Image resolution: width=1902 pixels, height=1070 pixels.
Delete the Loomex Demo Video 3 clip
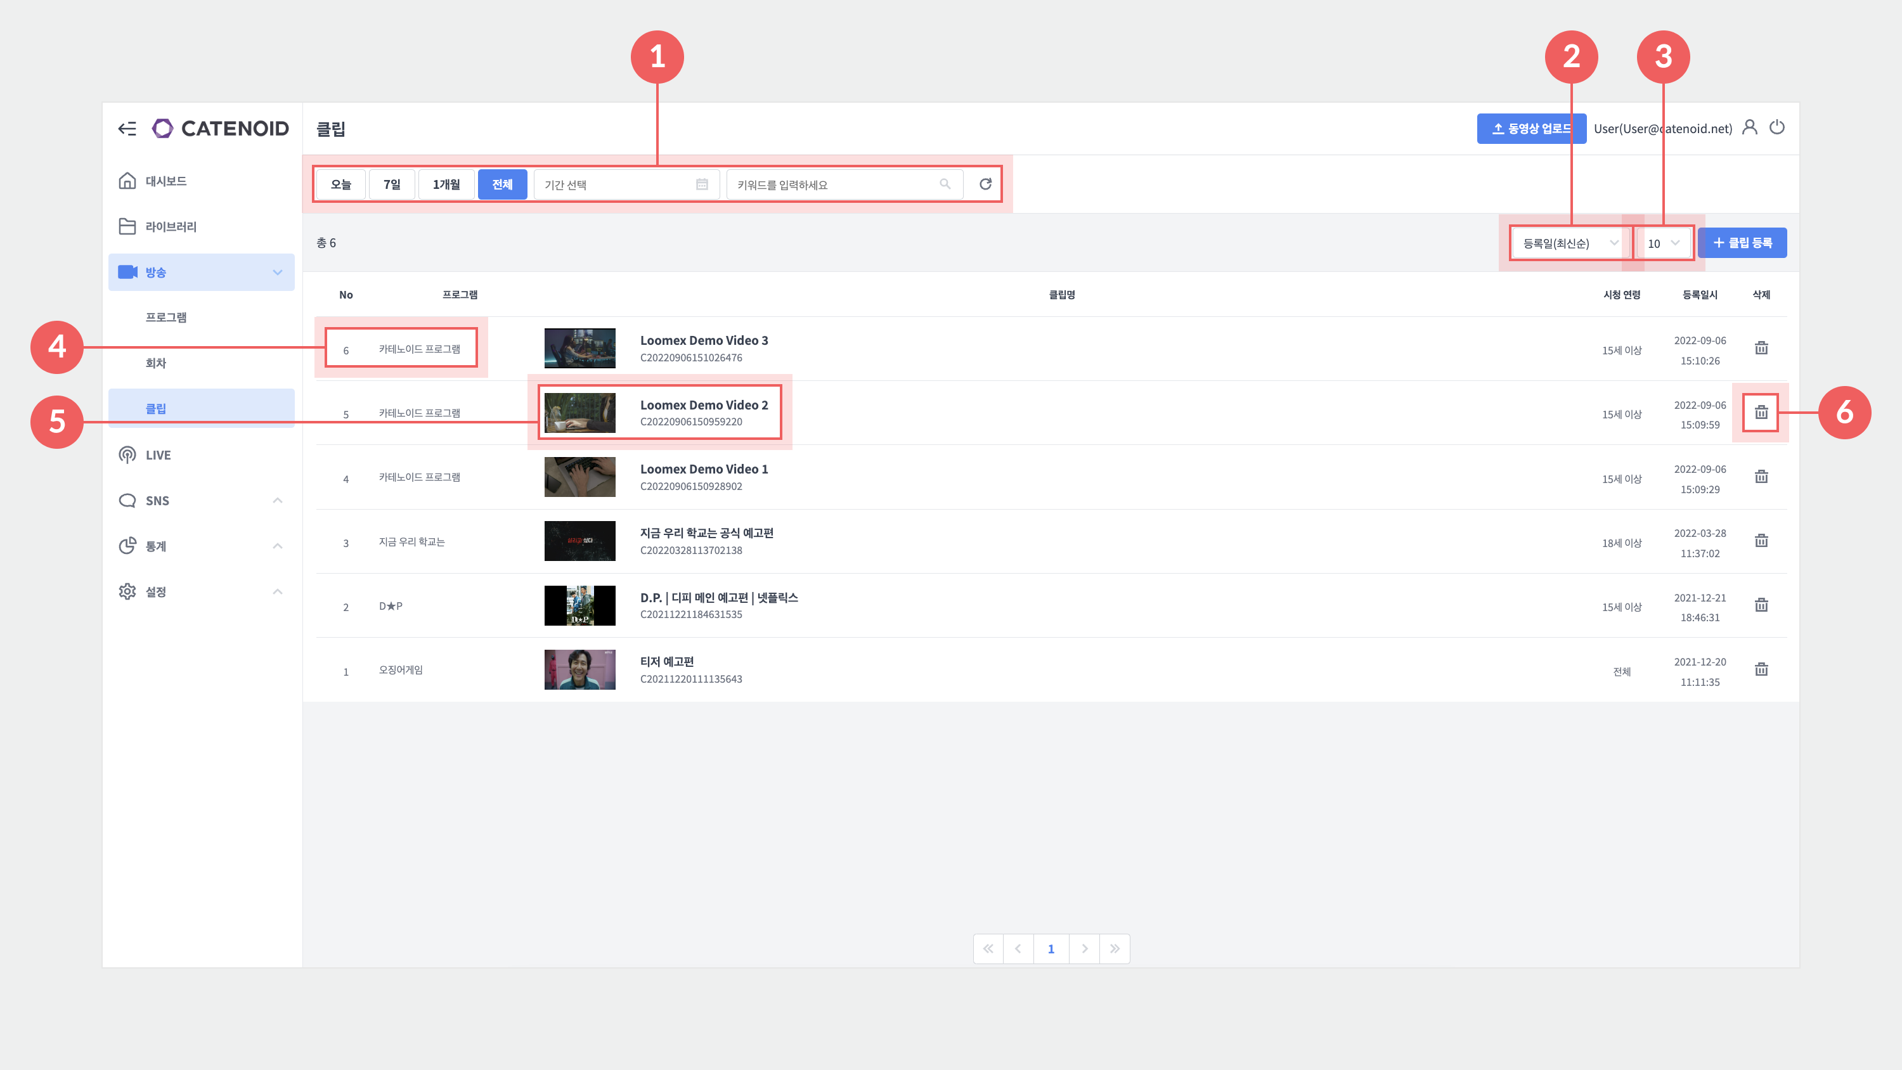tap(1761, 348)
